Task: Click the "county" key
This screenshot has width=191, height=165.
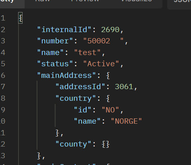Action: click(x=73, y=144)
